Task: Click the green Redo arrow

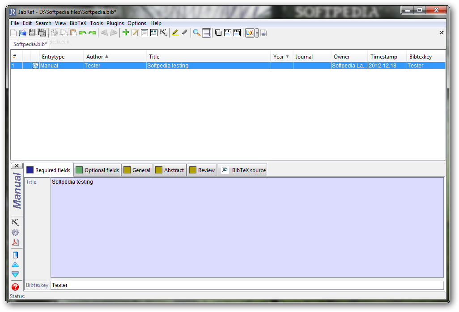Action: pos(92,33)
